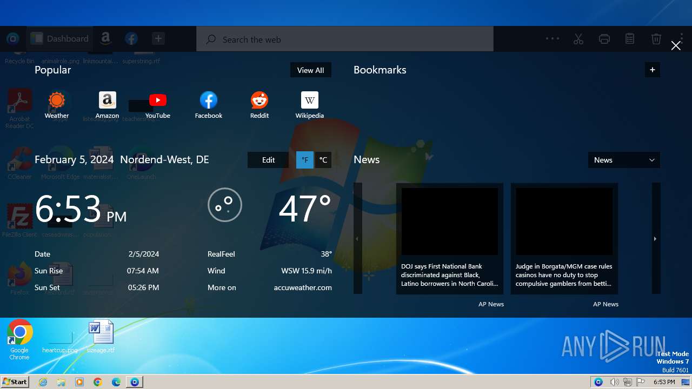Open the DOJ First National Bank article

pos(450,238)
